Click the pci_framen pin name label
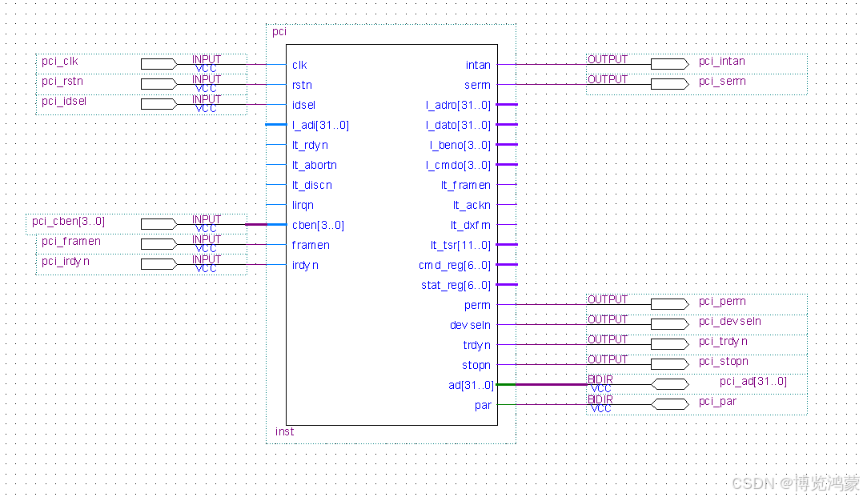This screenshot has width=863, height=497. click(x=71, y=241)
